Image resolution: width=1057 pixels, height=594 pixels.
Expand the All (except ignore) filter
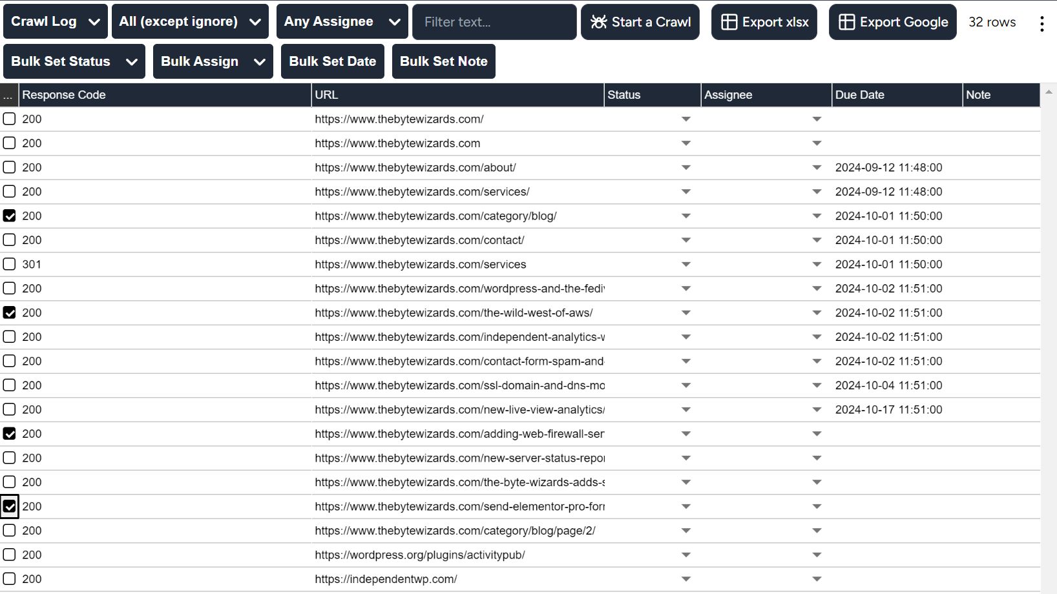[x=190, y=22]
